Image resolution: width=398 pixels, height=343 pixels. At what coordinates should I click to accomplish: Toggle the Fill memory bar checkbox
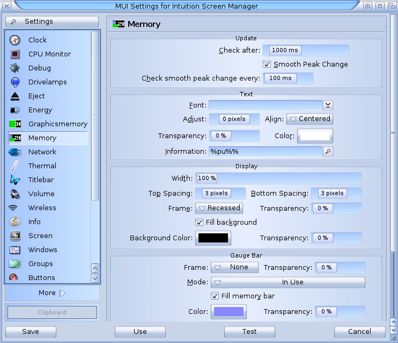(x=215, y=296)
